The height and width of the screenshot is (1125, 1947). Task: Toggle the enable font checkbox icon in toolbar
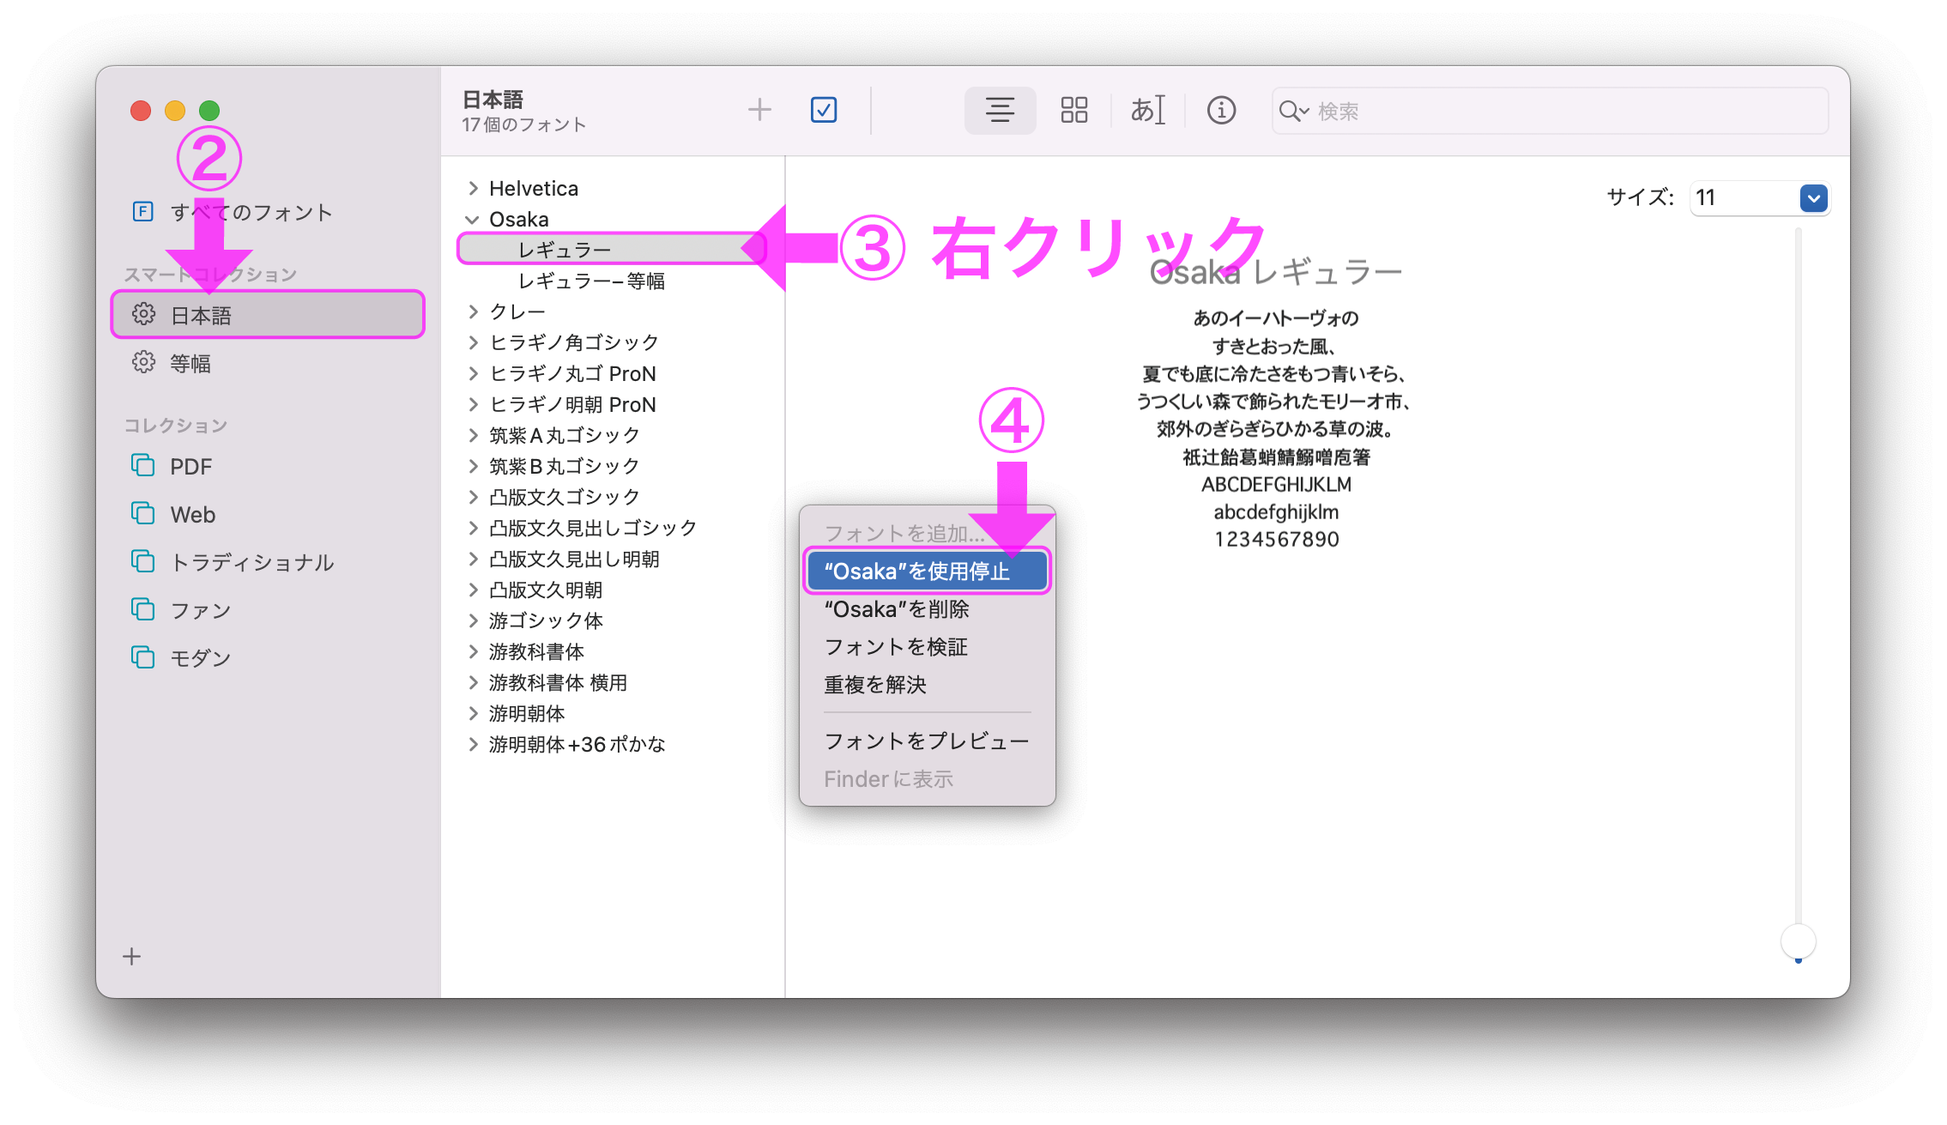[x=824, y=110]
